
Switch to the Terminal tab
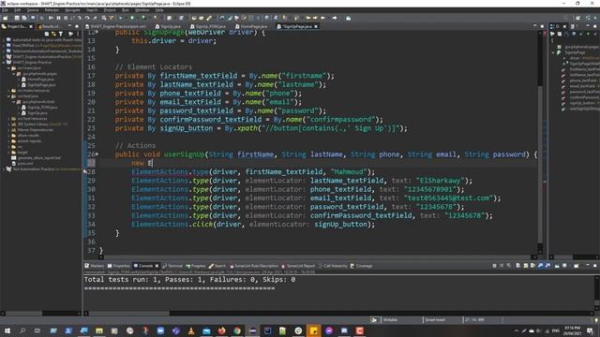coord(172,266)
